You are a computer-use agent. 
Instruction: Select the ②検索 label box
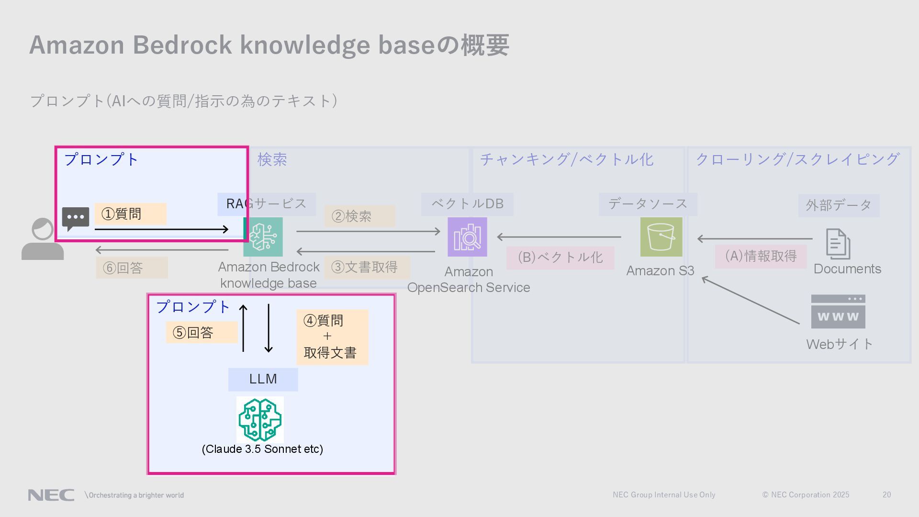click(359, 216)
